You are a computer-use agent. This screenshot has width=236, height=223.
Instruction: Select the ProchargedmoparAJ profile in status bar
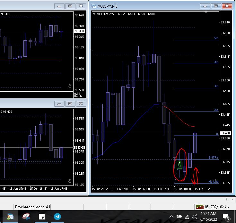point(33,207)
